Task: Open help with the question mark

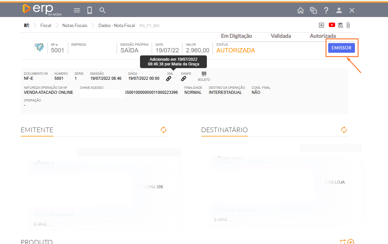Action: coord(326,10)
